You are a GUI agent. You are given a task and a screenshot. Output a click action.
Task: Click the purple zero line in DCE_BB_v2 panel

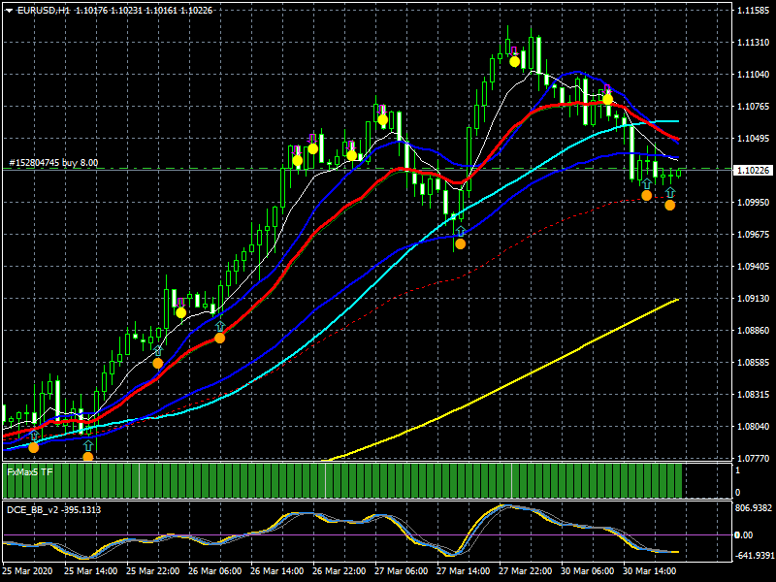367,535
